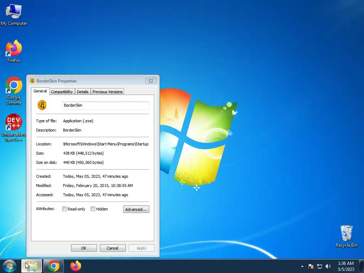Enable the Hidden attribute checkbox
This screenshot has width=364, height=273.
pyautogui.click(x=93, y=209)
